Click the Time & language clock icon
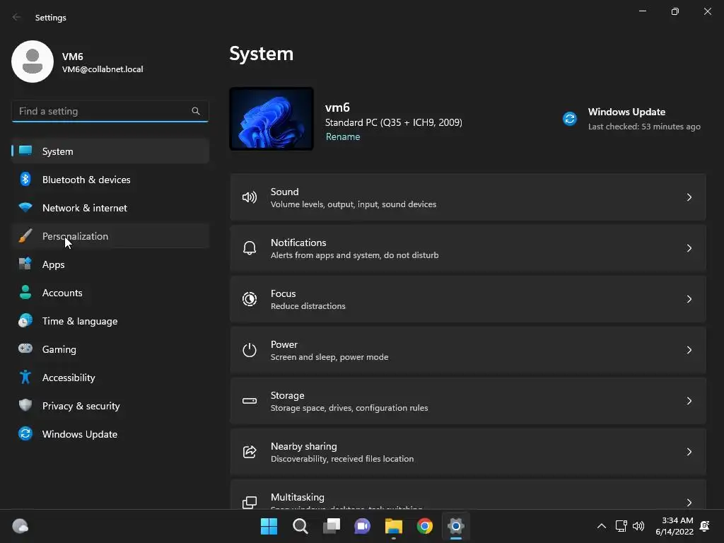 tap(25, 320)
